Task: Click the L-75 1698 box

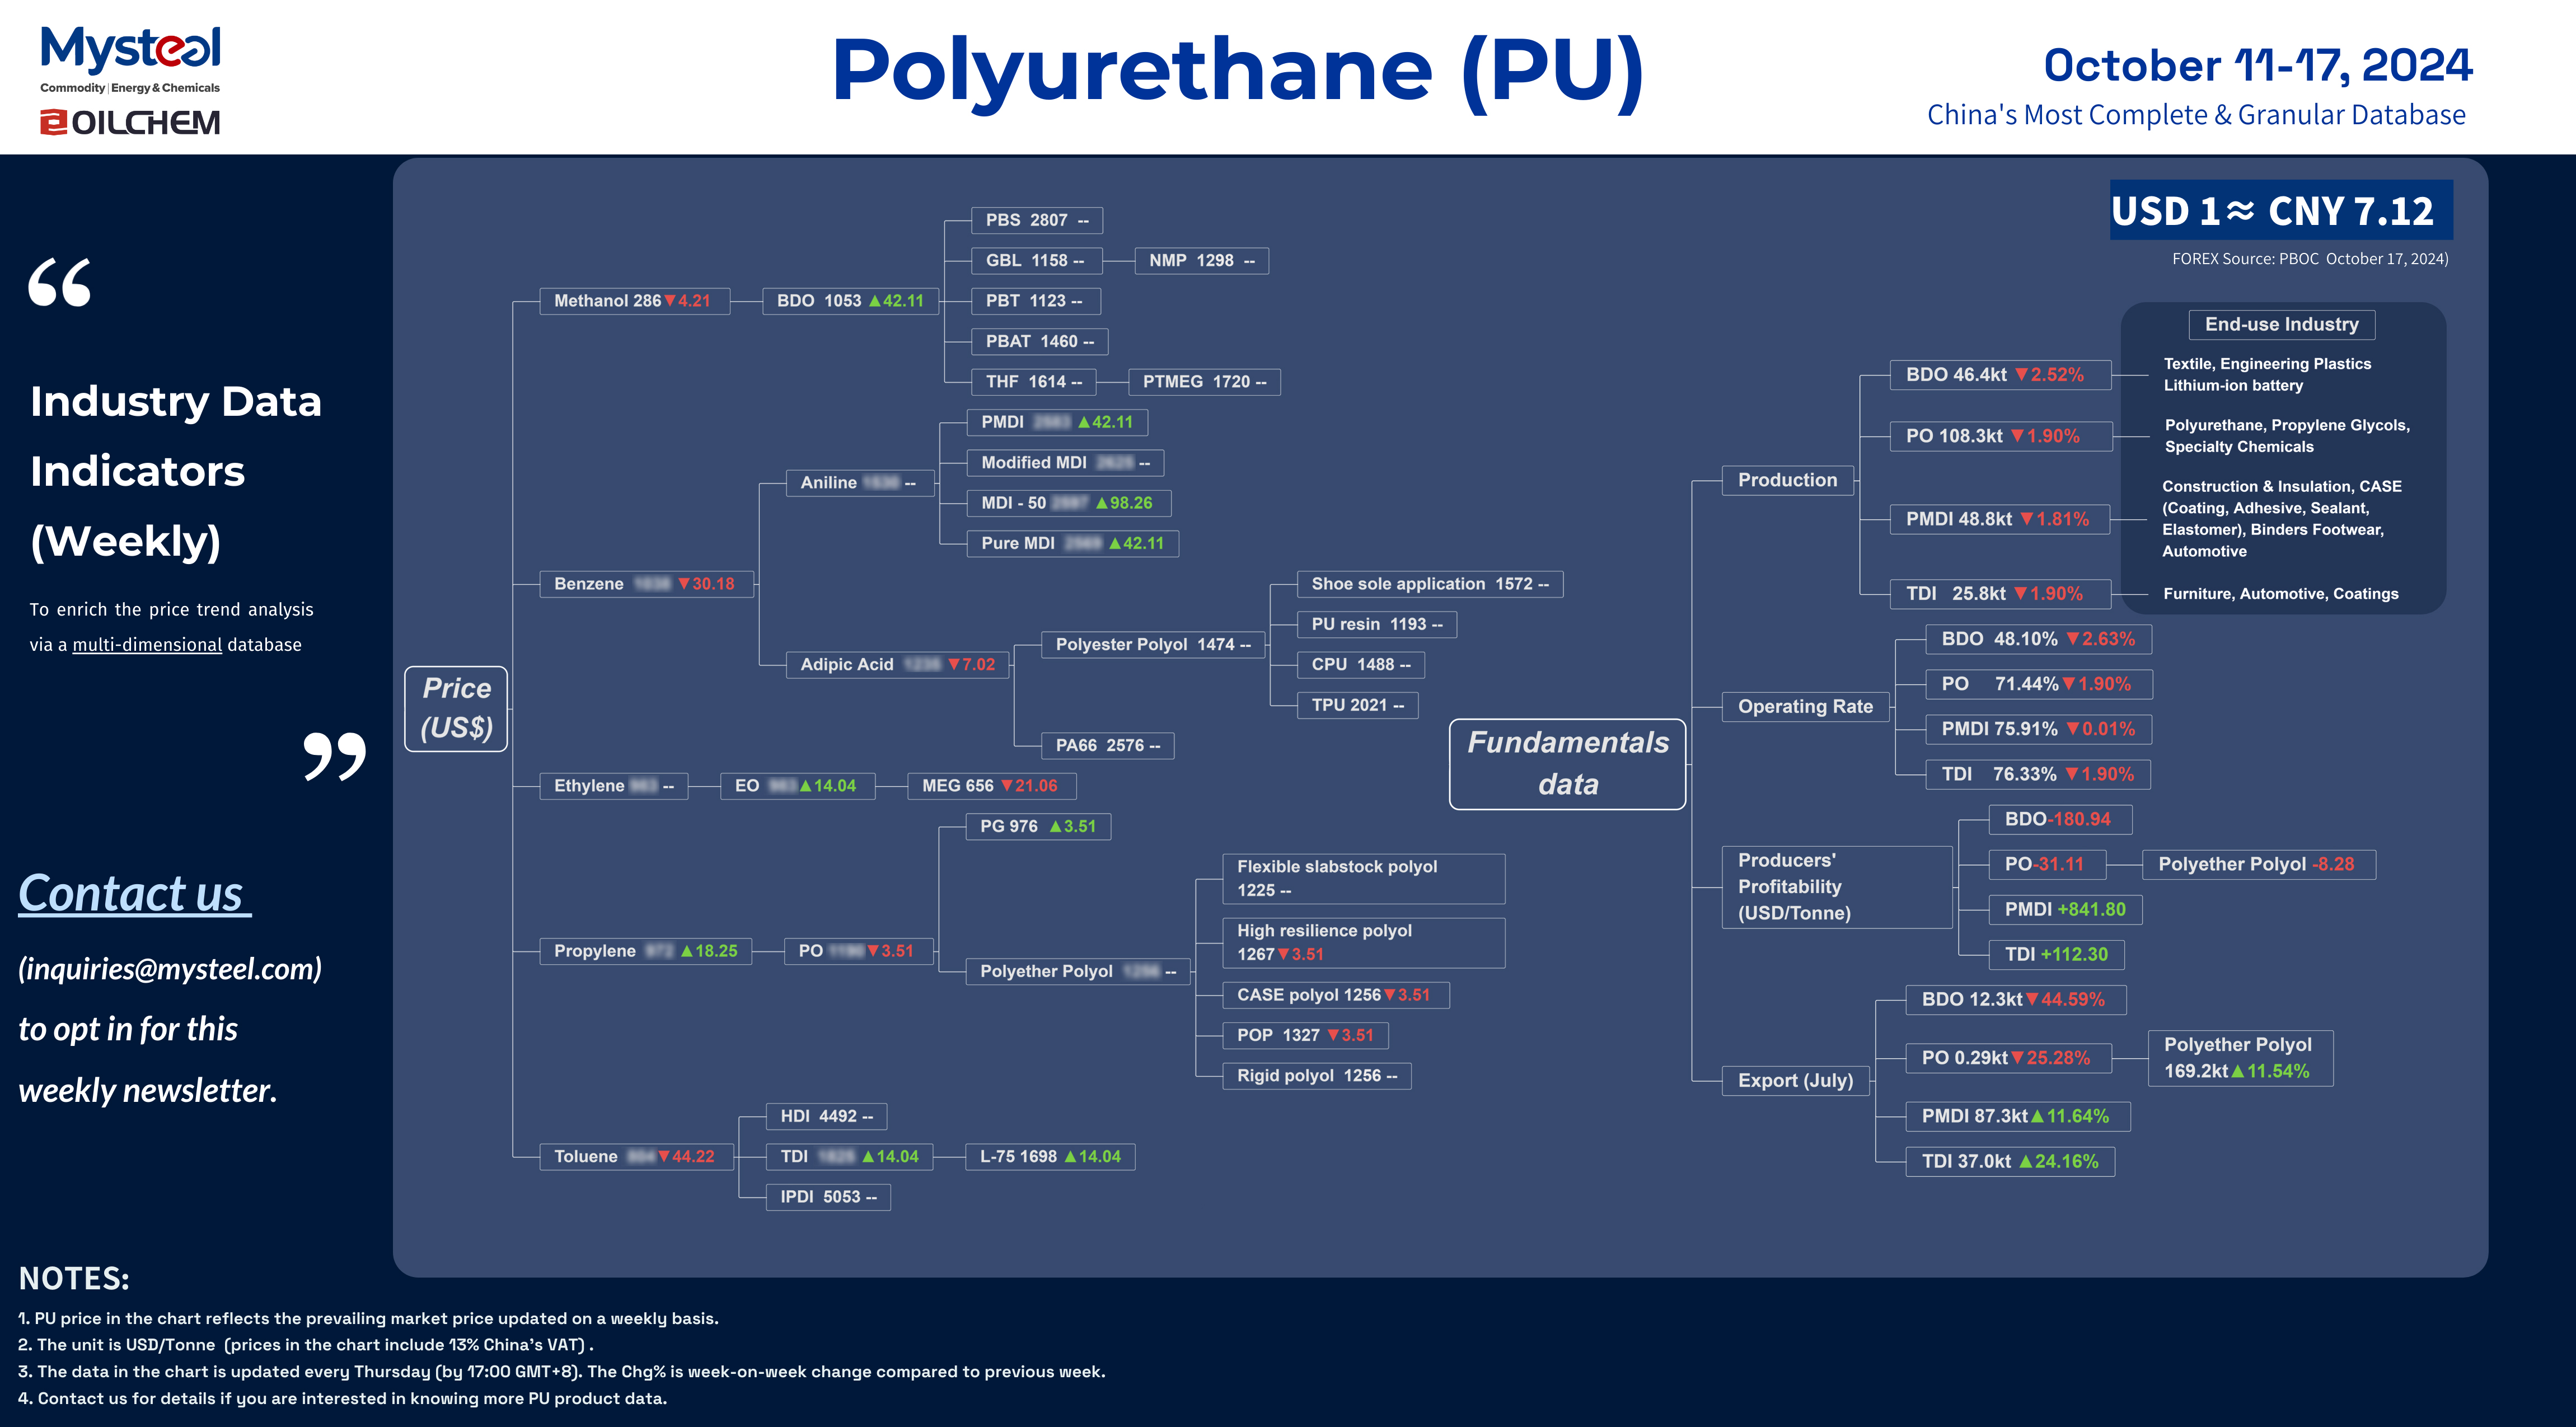Action: (1050, 1157)
